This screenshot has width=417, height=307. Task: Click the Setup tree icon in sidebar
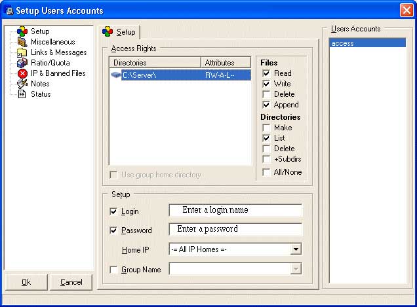22,31
